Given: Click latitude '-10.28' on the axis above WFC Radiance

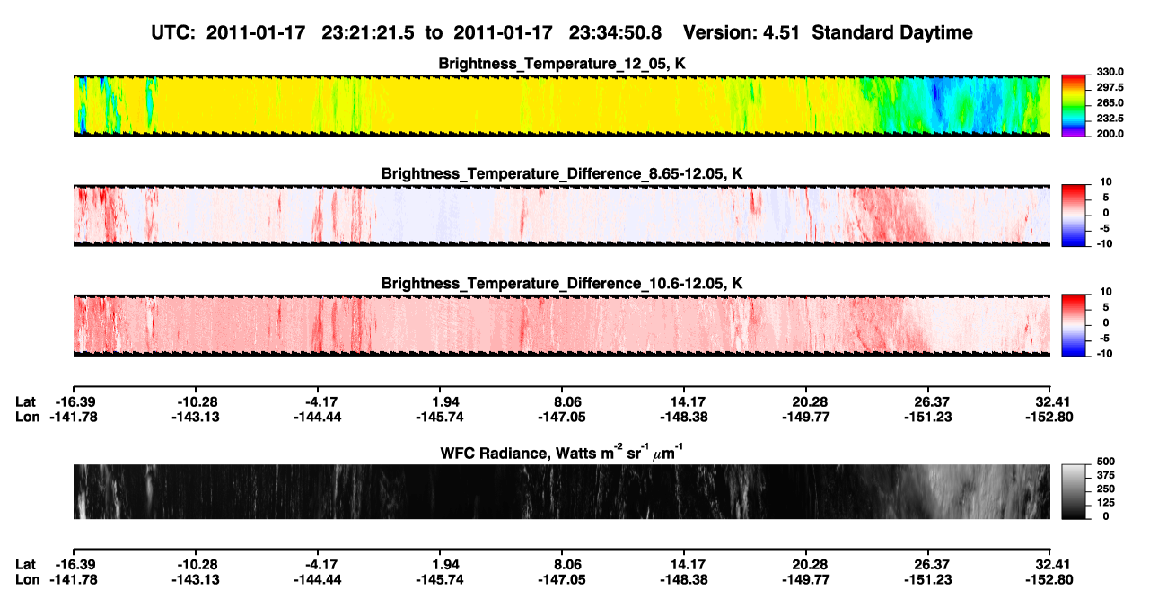Looking at the screenshot, I should coord(195,401).
